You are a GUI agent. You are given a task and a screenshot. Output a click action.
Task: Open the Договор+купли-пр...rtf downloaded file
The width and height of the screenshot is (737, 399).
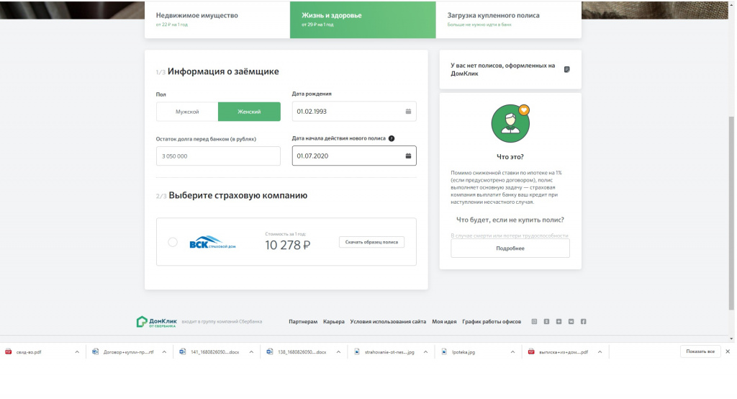click(x=128, y=352)
